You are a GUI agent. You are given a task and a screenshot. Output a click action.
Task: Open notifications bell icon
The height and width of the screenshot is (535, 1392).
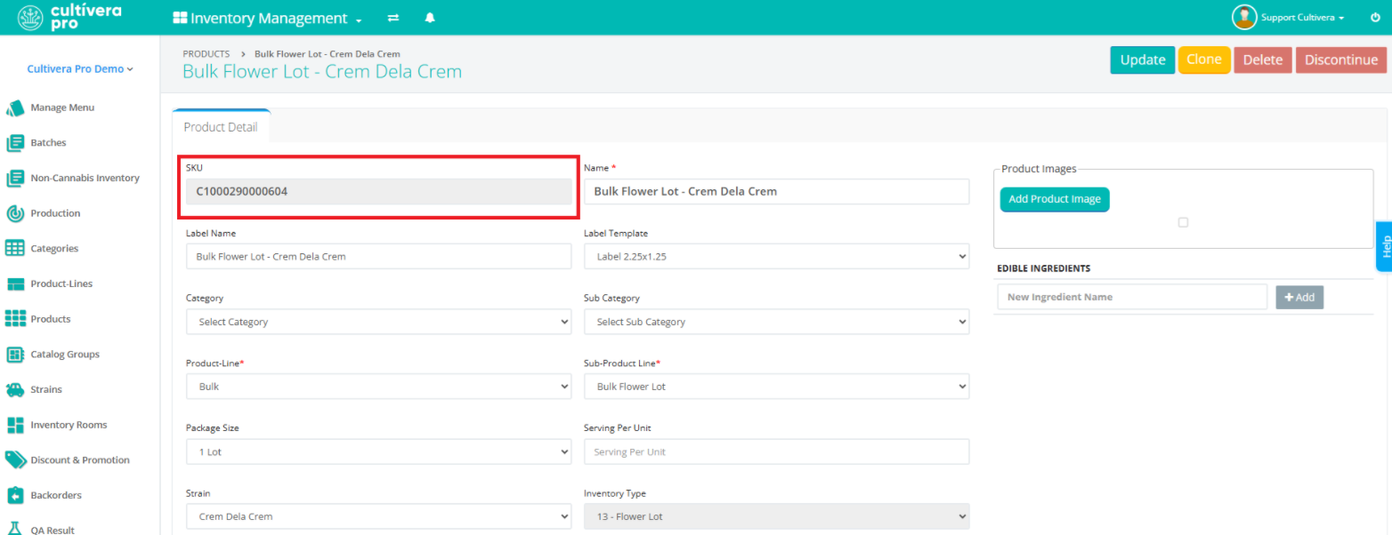(431, 18)
